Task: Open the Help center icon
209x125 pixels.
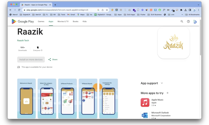Action: click(188, 21)
